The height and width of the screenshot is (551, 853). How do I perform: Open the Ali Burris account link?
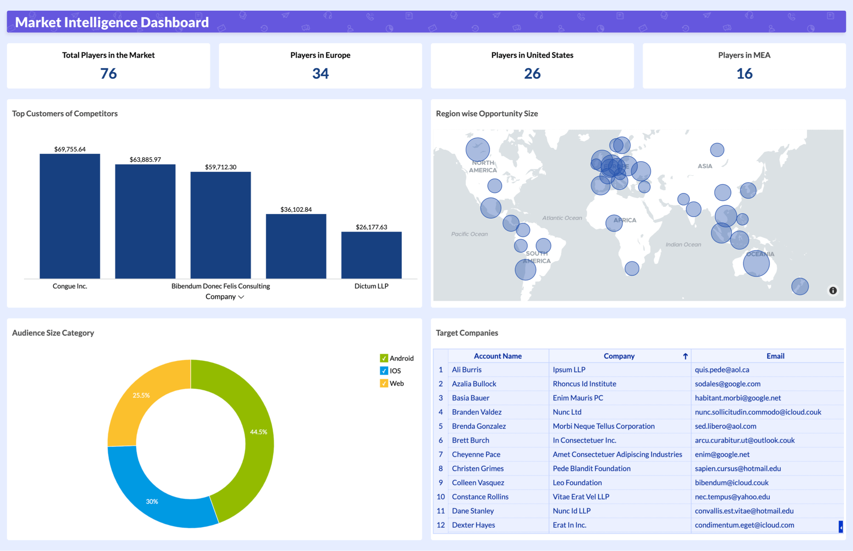(x=466, y=370)
